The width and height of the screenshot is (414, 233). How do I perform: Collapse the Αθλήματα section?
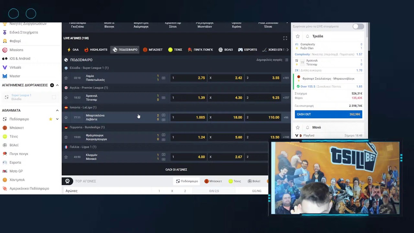click(57, 110)
